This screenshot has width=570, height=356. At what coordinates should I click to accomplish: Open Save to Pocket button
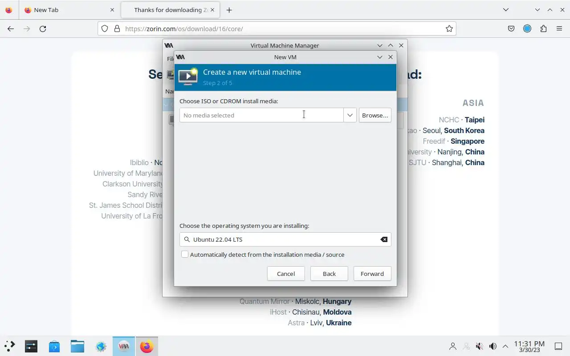point(511,28)
